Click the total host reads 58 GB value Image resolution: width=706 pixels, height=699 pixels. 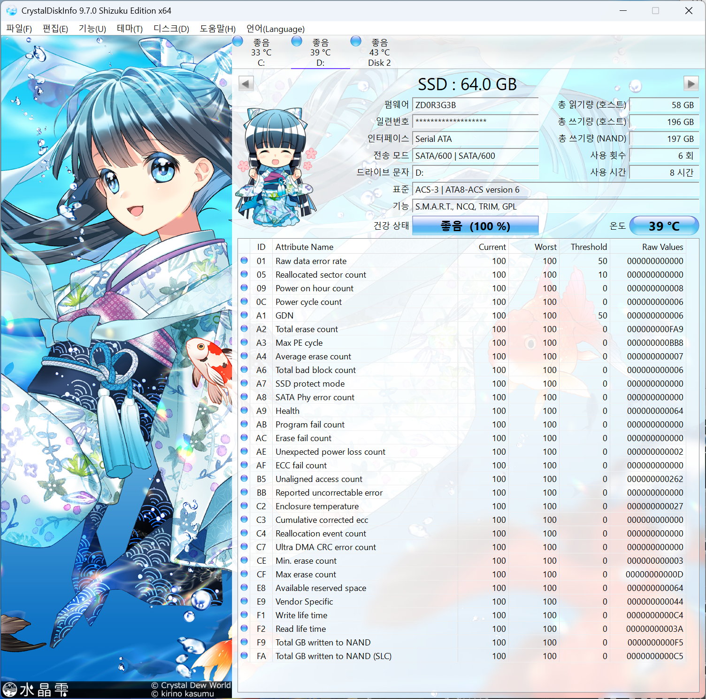coord(664,105)
